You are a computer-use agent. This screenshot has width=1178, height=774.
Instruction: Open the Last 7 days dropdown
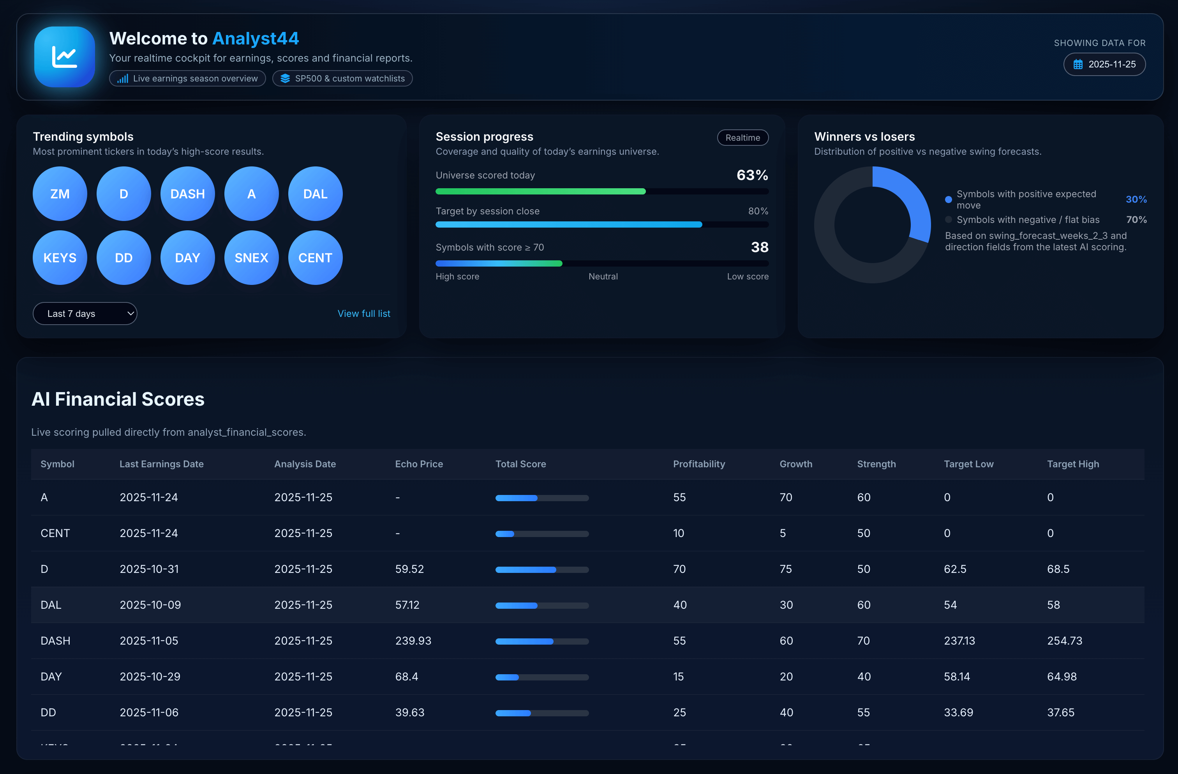[x=85, y=313]
